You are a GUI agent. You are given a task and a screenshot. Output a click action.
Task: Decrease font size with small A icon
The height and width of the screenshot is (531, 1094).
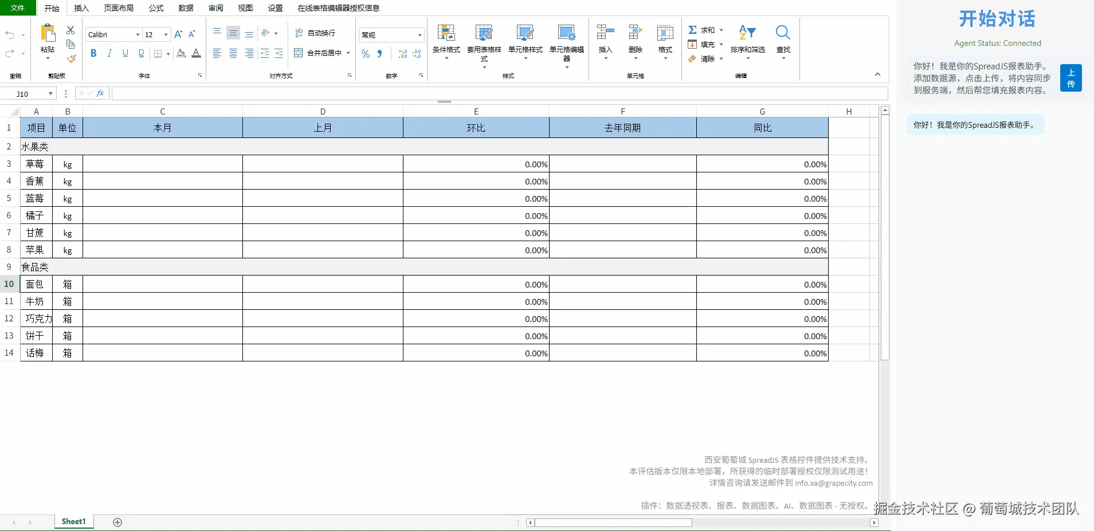[192, 34]
